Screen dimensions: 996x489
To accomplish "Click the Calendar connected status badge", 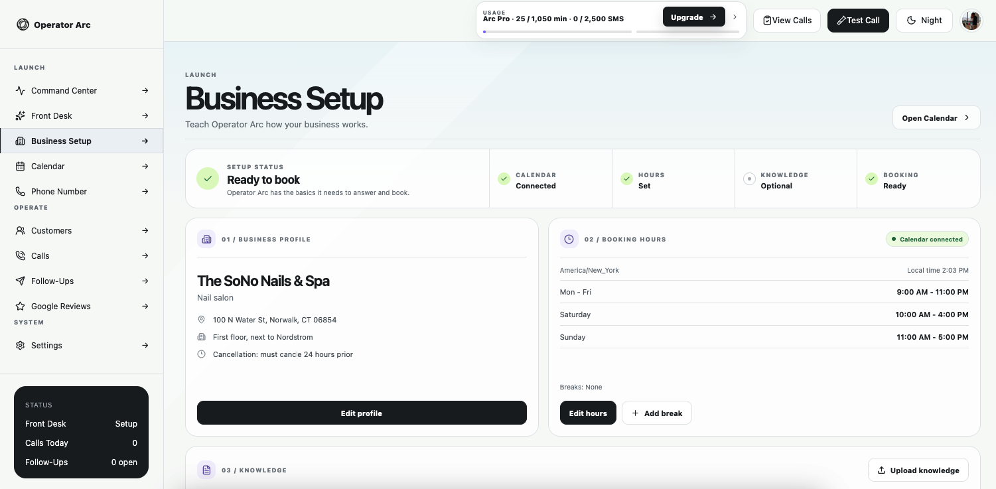I will (x=927, y=239).
